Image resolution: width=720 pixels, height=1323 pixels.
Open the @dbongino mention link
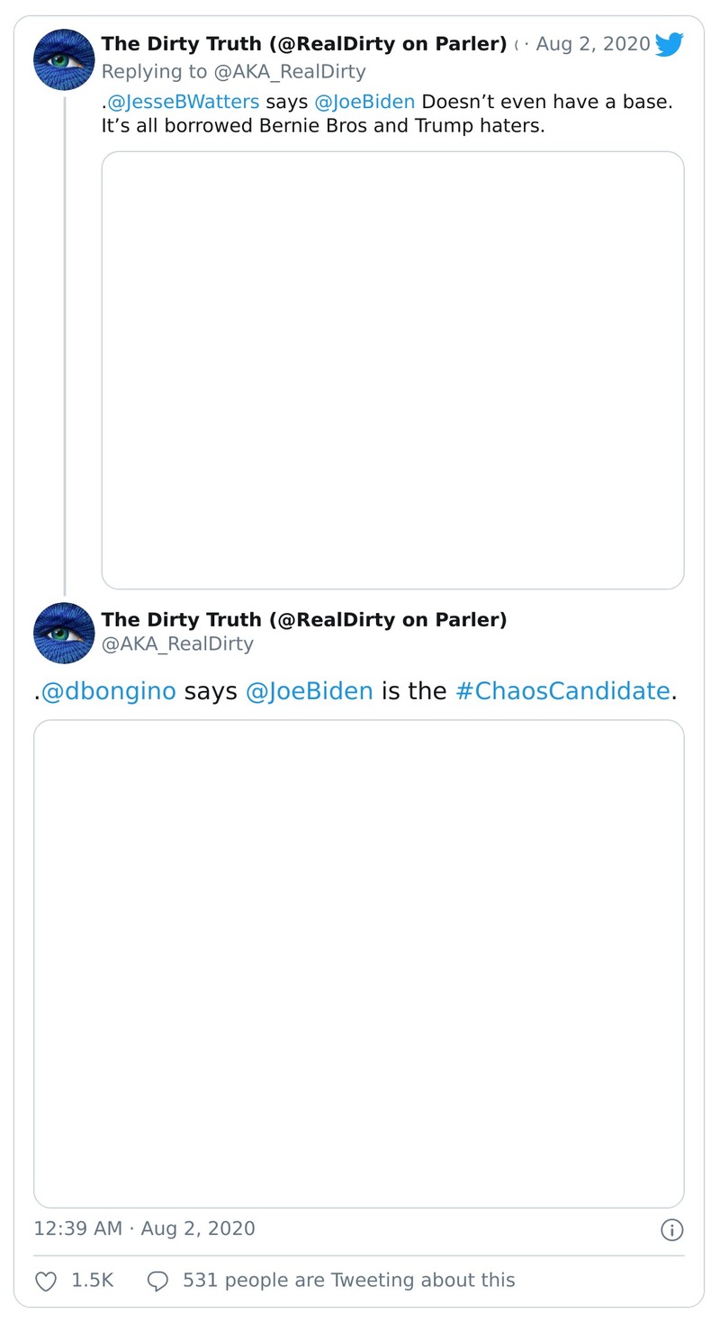coord(108,691)
